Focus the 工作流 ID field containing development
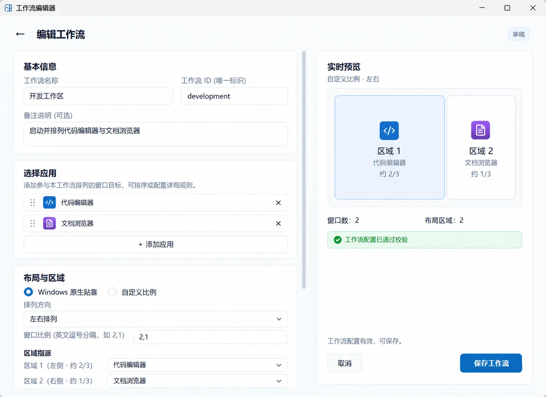 tap(234, 96)
